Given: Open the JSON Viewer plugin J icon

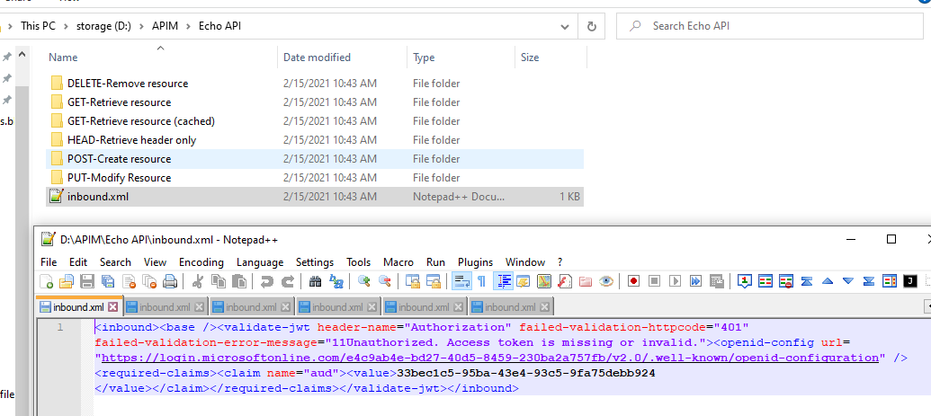Looking at the screenshot, I should pos(910,281).
